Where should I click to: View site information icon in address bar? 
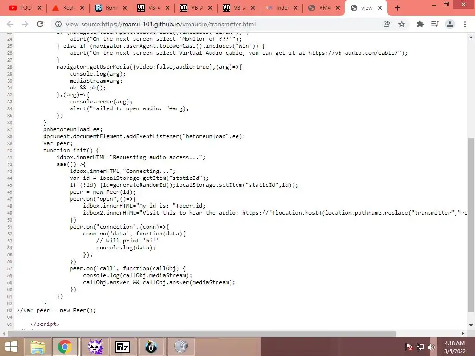point(58,24)
